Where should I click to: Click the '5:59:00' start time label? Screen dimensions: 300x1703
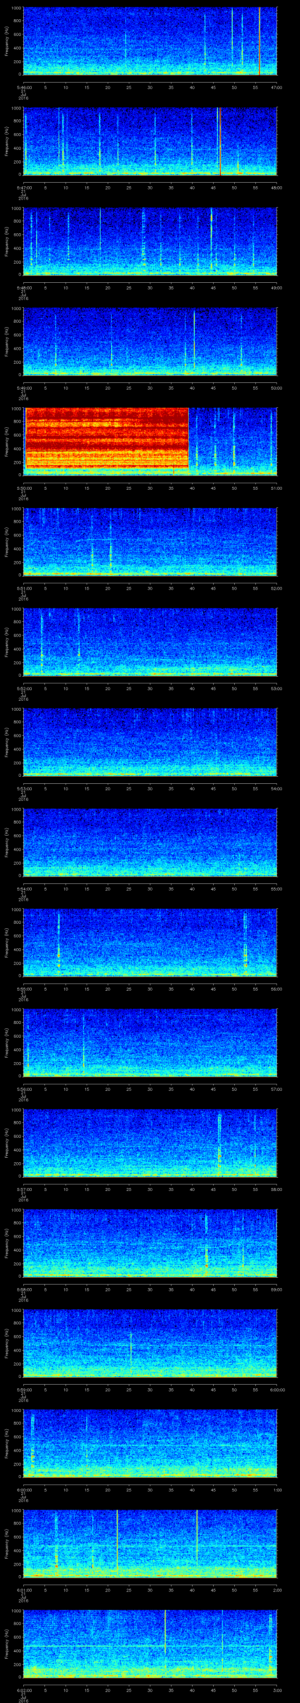pos(24,1390)
